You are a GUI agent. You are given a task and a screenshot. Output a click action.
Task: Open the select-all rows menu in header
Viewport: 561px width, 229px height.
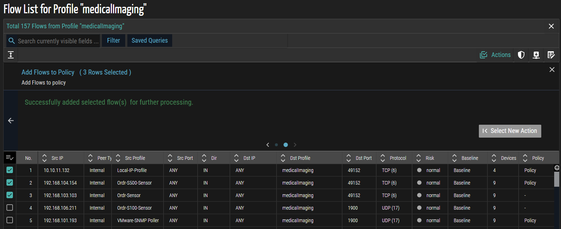tap(10, 158)
